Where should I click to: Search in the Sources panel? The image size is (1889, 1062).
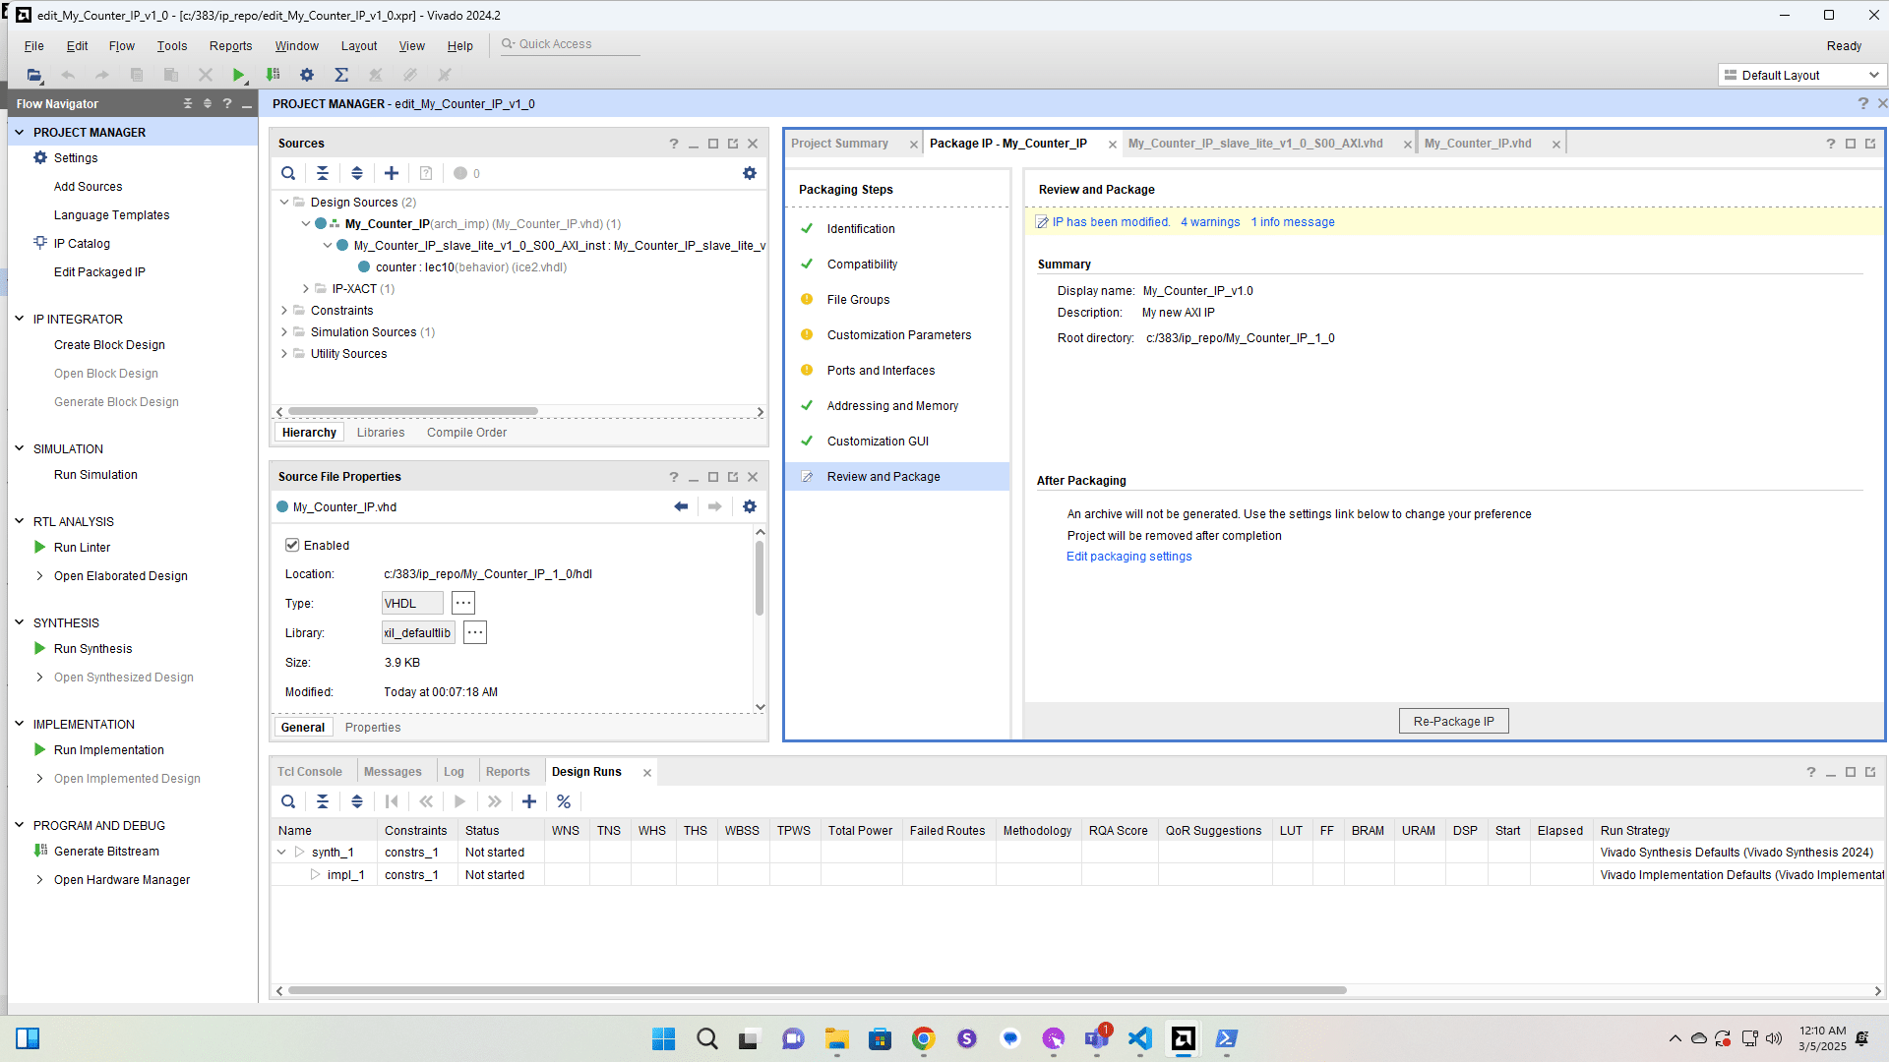(x=288, y=173)
